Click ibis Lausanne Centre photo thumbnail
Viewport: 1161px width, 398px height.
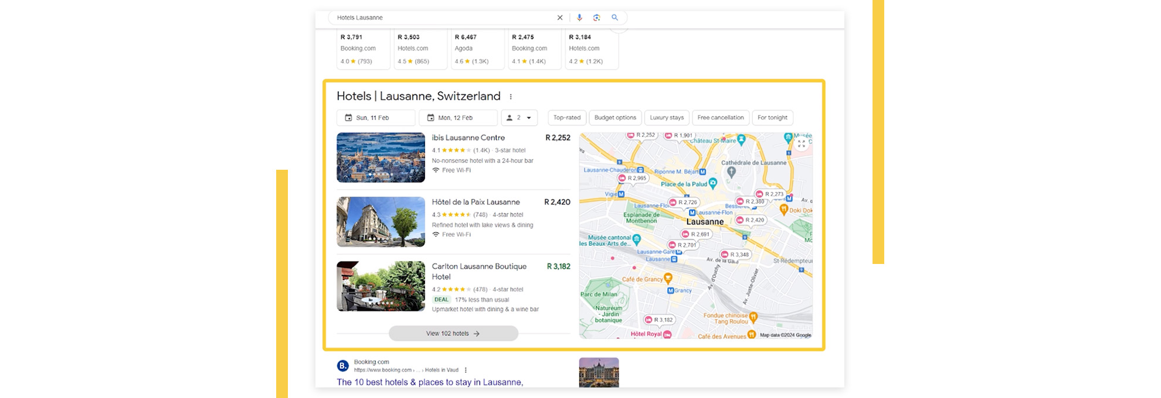[x=381, y=157]
